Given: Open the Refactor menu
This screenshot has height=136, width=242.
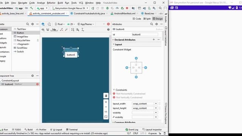Looking at the screenshot, I should coord(51,3).
